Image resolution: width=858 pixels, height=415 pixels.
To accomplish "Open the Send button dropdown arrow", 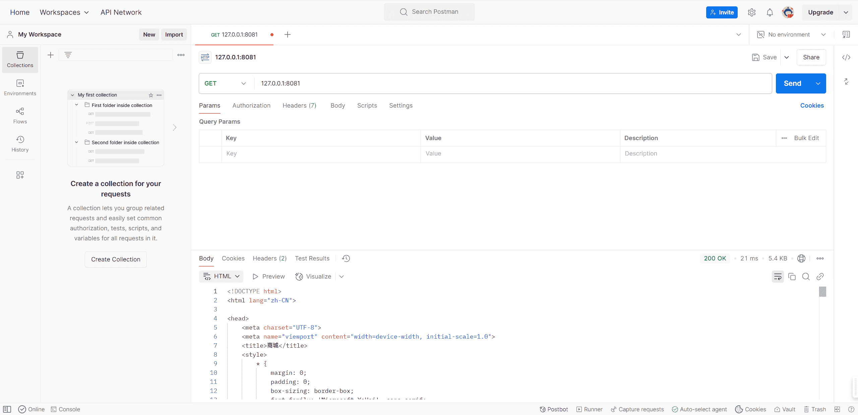I will pyautogui.click(x=818, y=83).
